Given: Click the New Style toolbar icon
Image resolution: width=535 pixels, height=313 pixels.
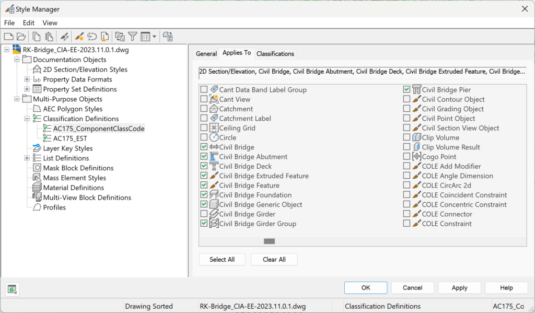Looking at the screenshot, I should [79, 37].
